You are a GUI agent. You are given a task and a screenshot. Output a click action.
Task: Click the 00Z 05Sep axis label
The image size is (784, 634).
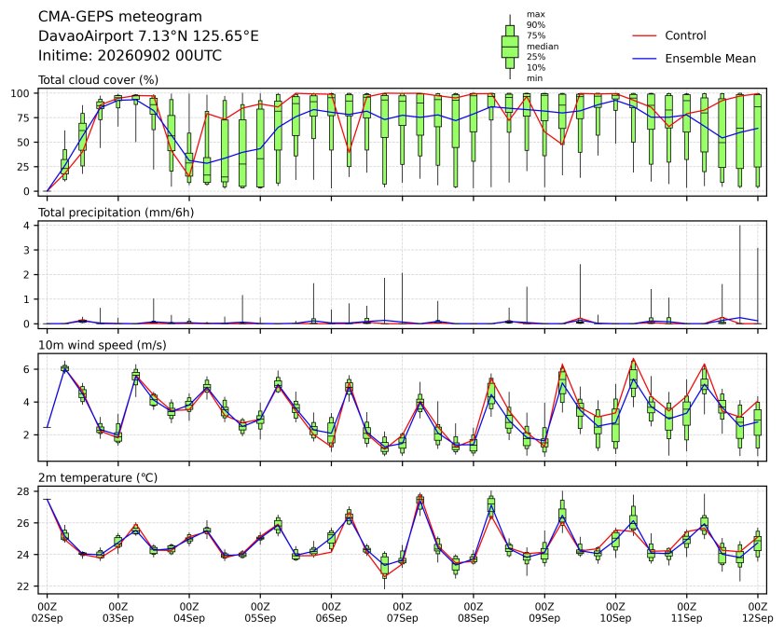coord(260,613)
